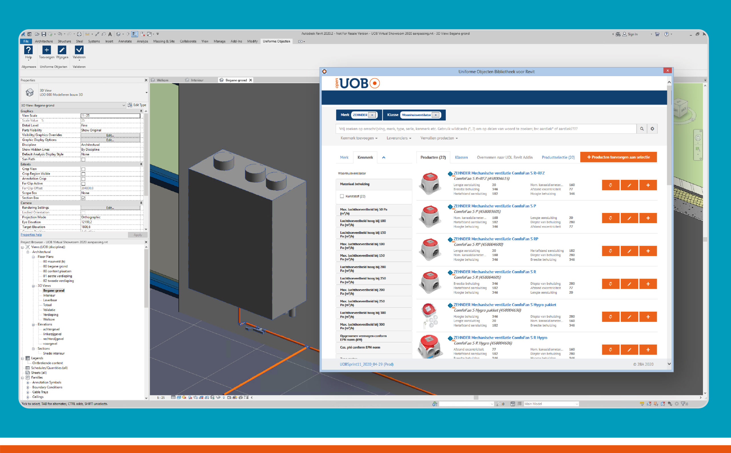
Task: Collapse the filter panel with the up chevron
Action: click(384, 157)
